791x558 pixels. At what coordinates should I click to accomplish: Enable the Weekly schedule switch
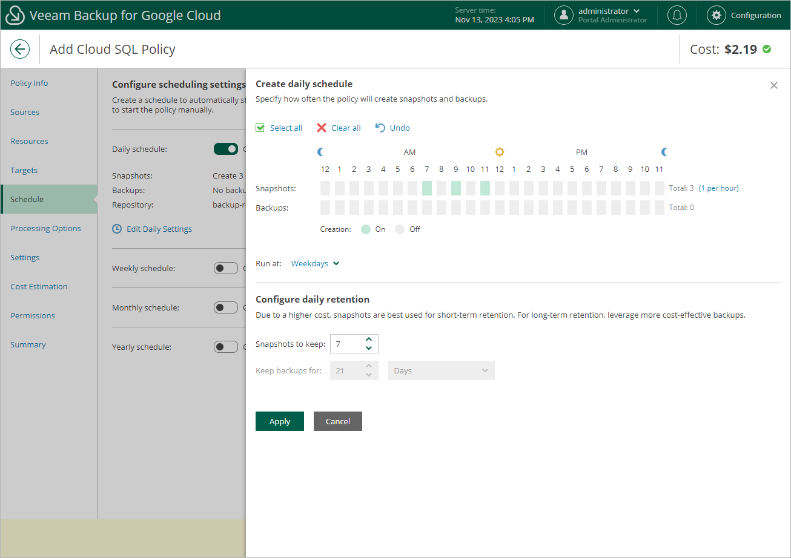click(x=226, y=268)
